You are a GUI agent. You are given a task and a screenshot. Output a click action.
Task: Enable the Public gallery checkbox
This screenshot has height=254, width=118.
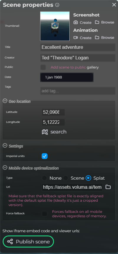(43, 67)
